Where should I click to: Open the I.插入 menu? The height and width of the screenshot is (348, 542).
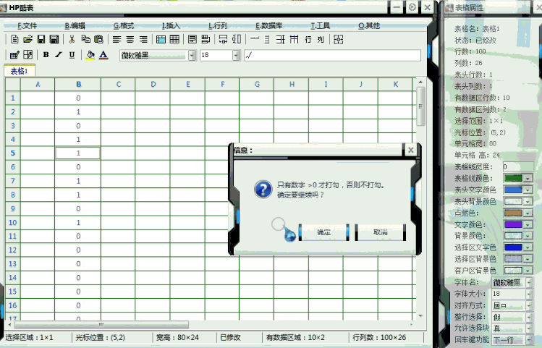(171, 25)
